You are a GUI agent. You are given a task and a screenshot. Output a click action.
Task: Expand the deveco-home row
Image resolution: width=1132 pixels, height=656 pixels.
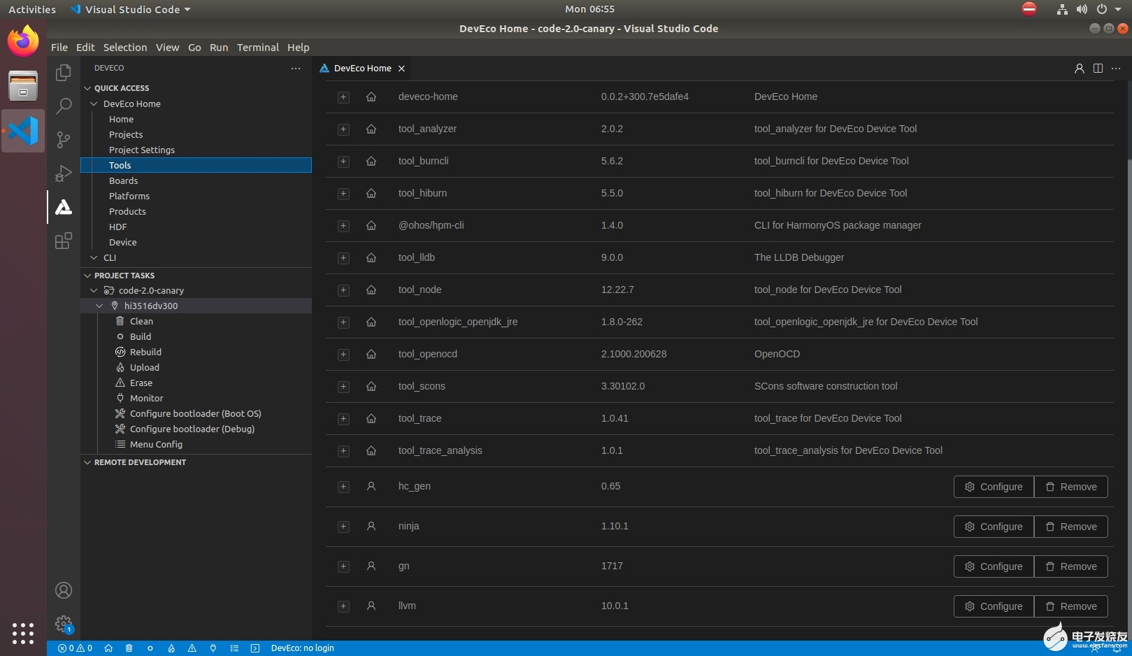pos(343,97)
